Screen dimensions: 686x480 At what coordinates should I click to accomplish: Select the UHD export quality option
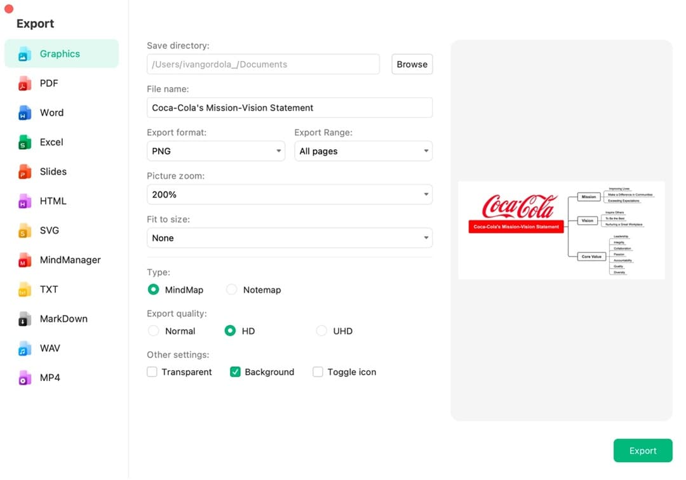pos(322,331)
